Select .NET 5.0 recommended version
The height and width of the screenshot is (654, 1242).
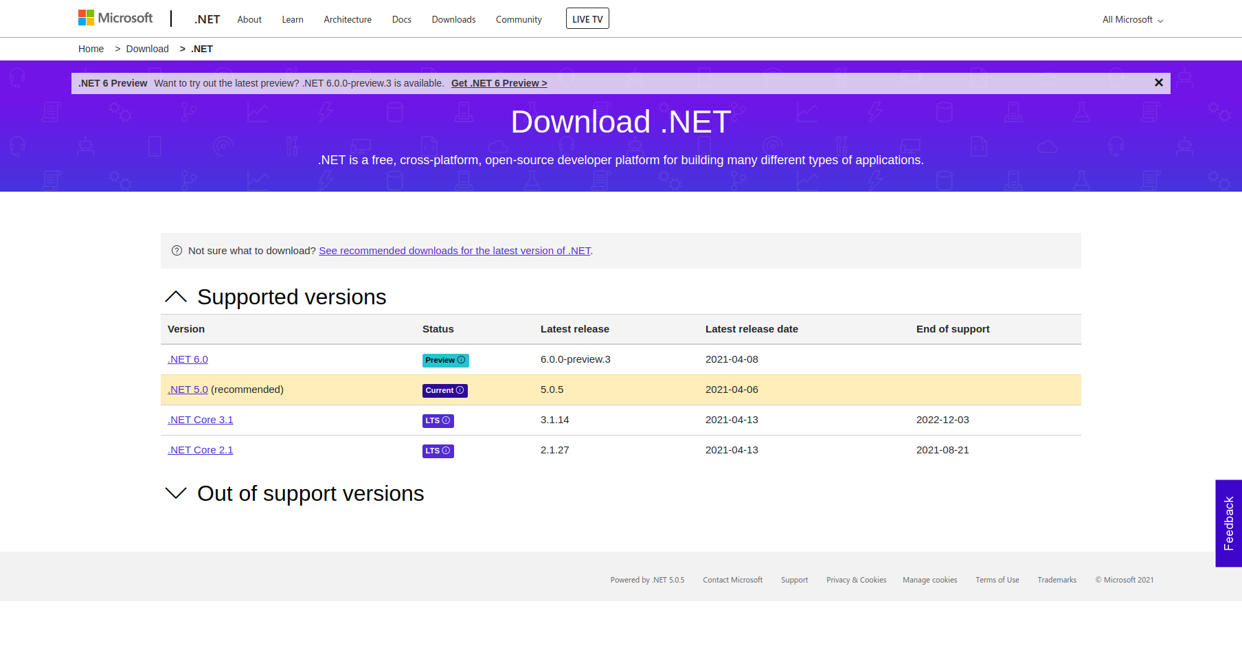[x=188, y=389]
